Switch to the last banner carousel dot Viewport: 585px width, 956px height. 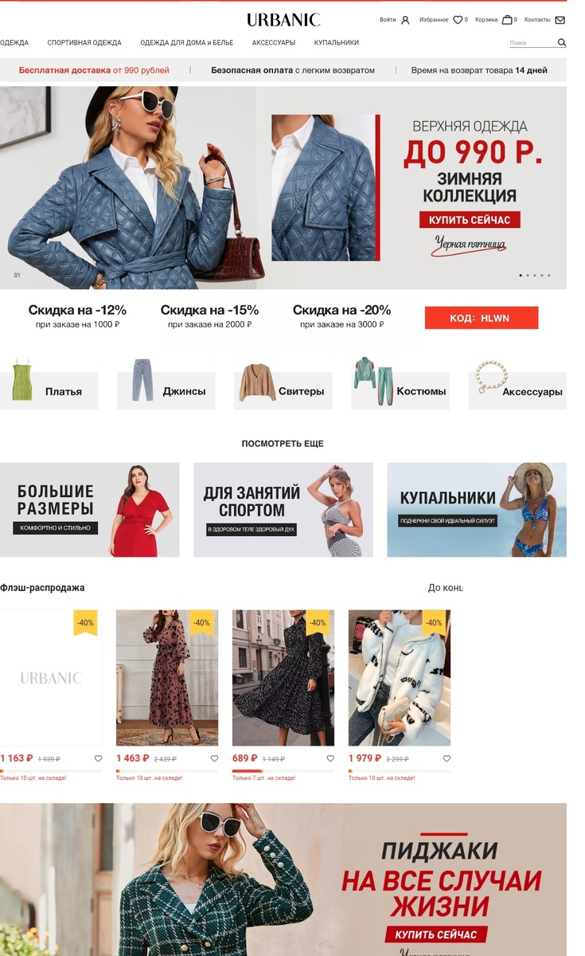549,276
